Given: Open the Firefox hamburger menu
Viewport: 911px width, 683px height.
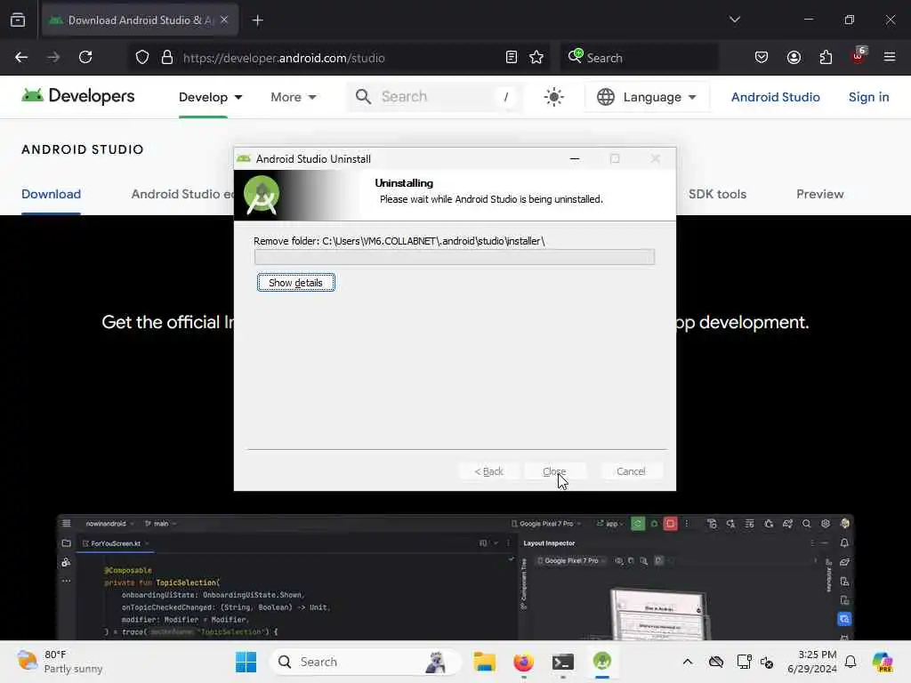Looking at the screenshot, I should pyautogui.click(x=890, y=58).
